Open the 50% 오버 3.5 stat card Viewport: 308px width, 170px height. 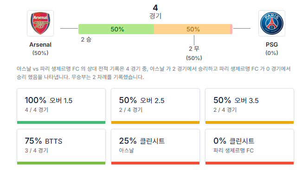point(250,106)
